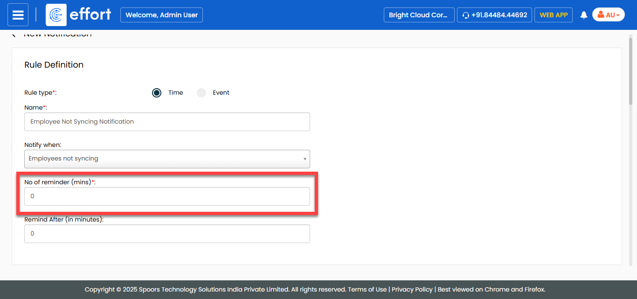Open the WEB APP button
Screen dimensions: 637x299
[554, 15]
